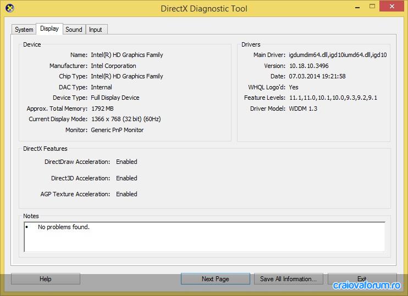
Task: Click the 'Driver Model:' label
Action: point(268,109)
